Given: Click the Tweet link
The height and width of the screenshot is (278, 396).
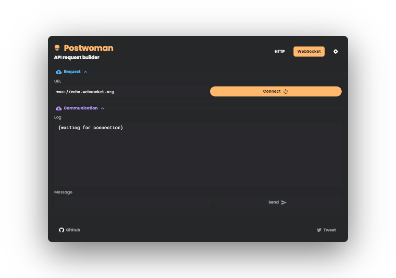Looking at the screenshot, I should (x=326, y=230).
